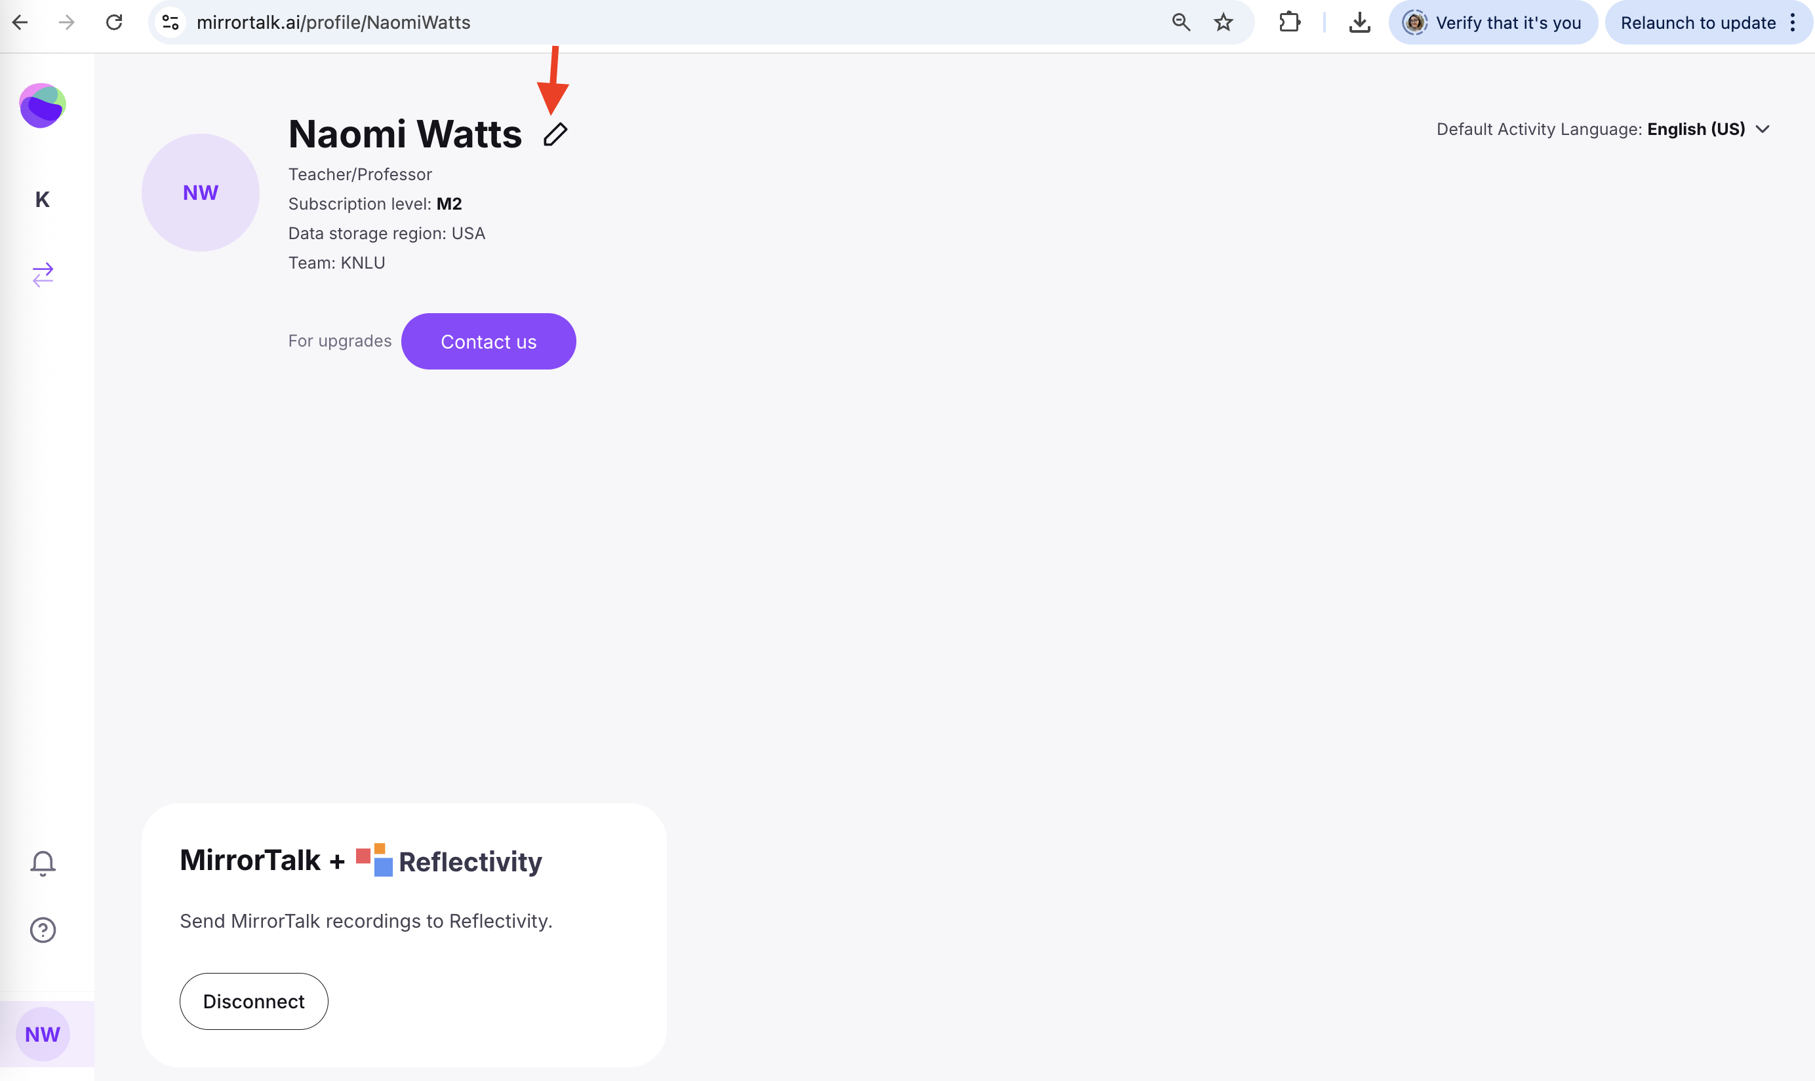Click the Verify that it's you button
1815x1081 pixels.
coord(1493,22)
